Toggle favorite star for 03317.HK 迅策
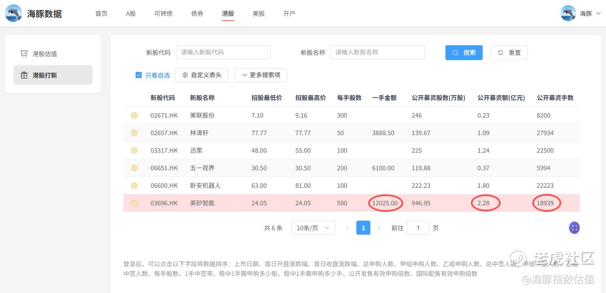Screen dimensions: 606x293 coord(134,150)
